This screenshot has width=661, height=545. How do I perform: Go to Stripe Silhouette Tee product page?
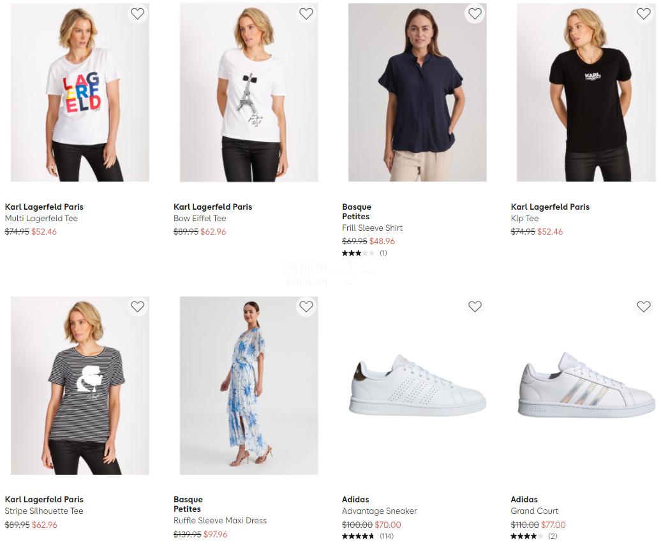click(44, 511)
